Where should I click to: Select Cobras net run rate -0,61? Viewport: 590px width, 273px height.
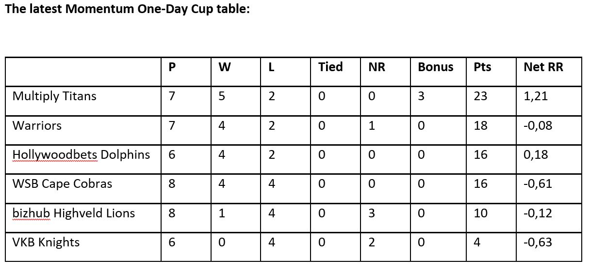pyautogui.click(x=538, y=184)
